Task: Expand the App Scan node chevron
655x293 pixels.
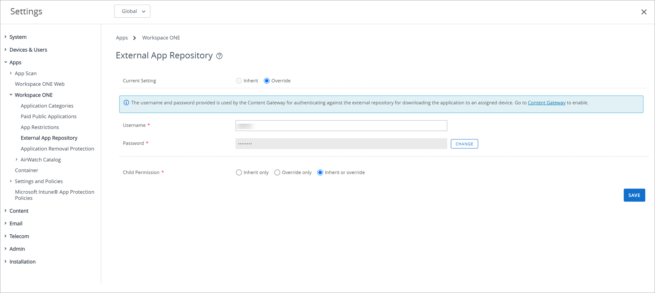Action: (11, 73)
